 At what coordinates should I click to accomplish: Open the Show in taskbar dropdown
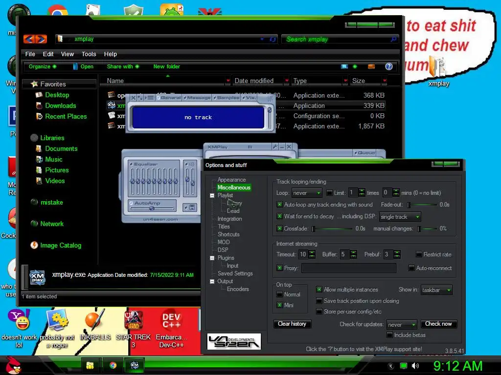click(x=436, y=290)
